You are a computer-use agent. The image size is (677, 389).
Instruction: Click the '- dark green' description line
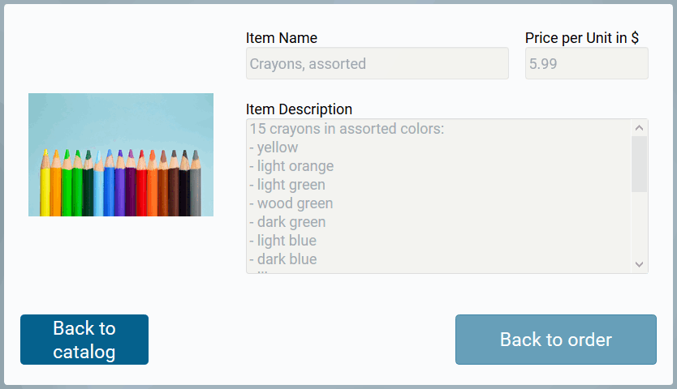point(287,222)
